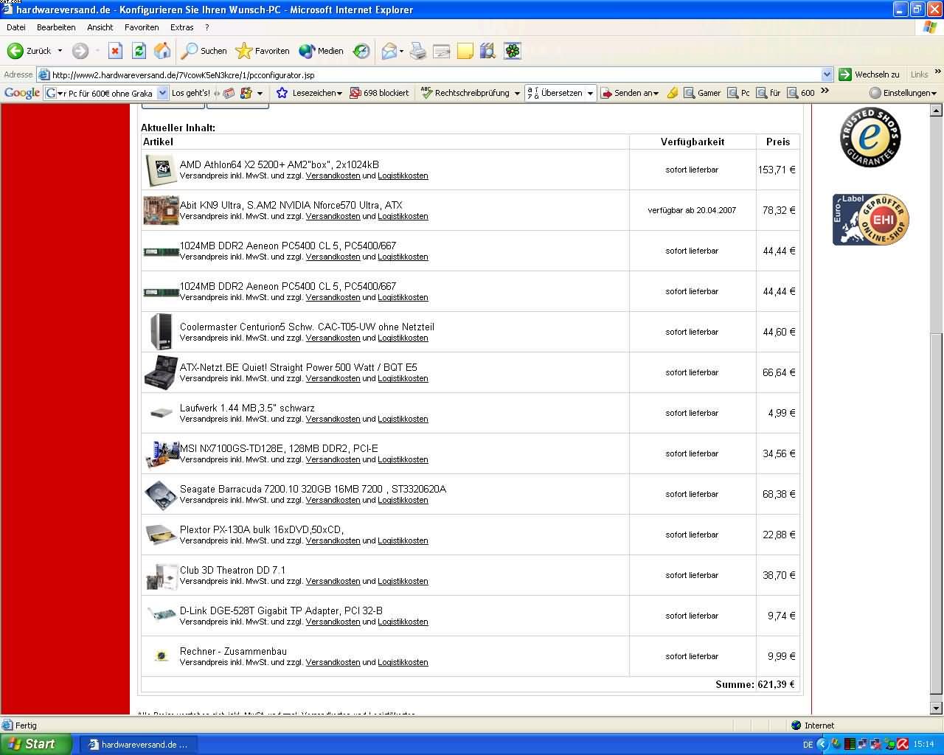Open the Suchen search pane
Screen dimensions: 944x755
pyautogui.click(x=204, y=51)
